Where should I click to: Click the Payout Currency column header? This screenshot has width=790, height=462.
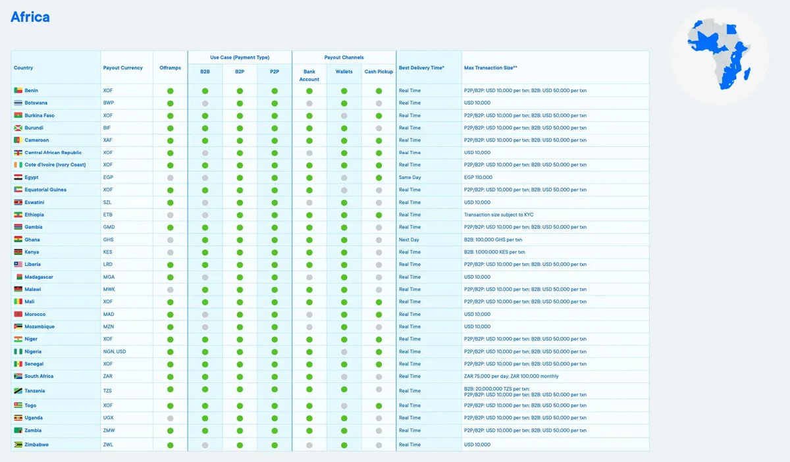click(x=121, y=68)
